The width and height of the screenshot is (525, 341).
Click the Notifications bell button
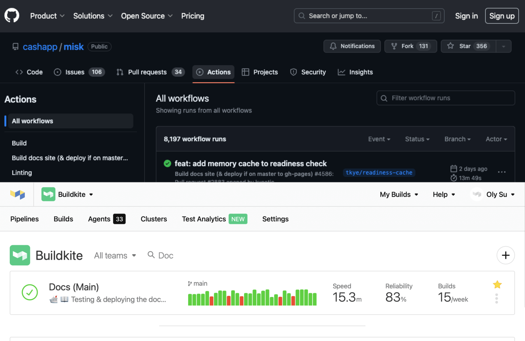[x=352, y=46]
